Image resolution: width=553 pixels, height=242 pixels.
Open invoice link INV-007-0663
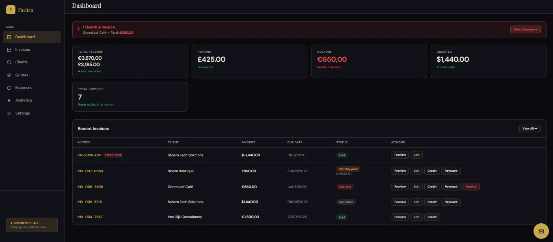(90, 171)
